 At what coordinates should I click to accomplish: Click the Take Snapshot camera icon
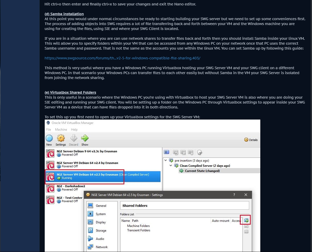tap(166, 152)
